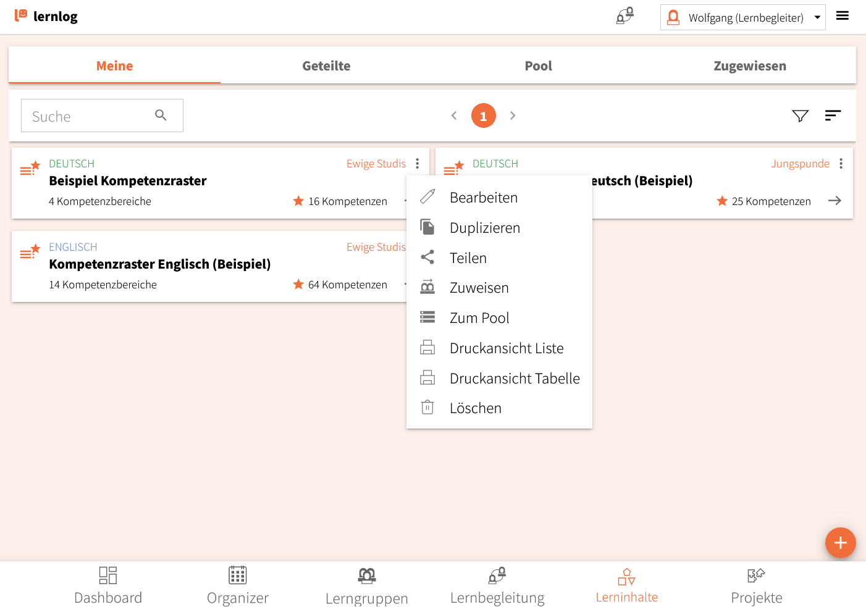Click page 1 pagination button
866x607 pixels.
[483, 116]
